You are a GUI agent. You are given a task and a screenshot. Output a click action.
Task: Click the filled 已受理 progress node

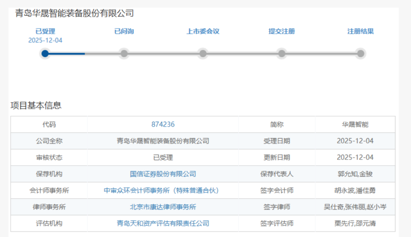[45, 53]
